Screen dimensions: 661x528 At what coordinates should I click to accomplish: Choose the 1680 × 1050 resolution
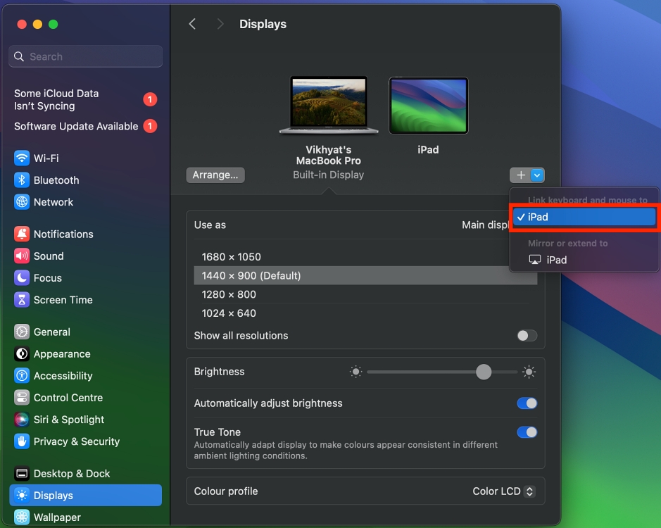click(x=365, y=257)
